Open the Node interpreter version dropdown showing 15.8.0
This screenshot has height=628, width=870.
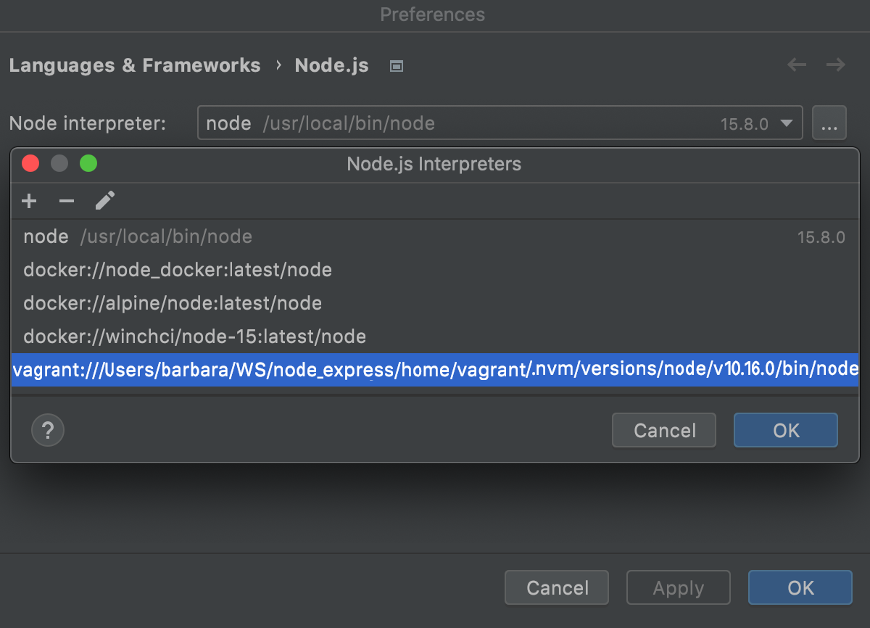[785, 123]
